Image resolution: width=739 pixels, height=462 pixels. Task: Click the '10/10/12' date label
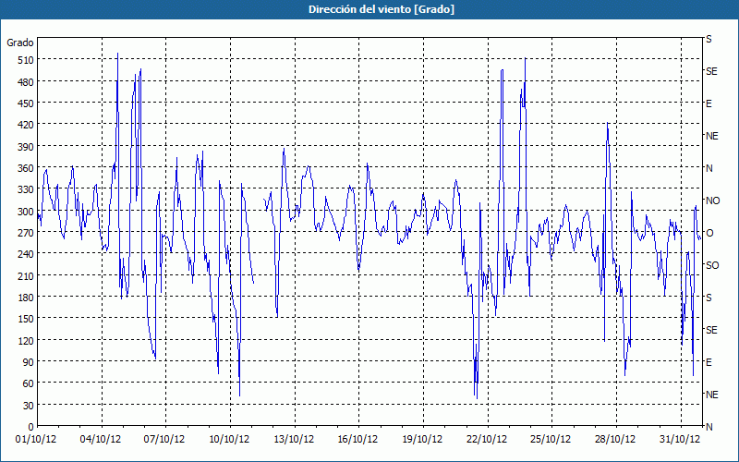click(229, 440)
